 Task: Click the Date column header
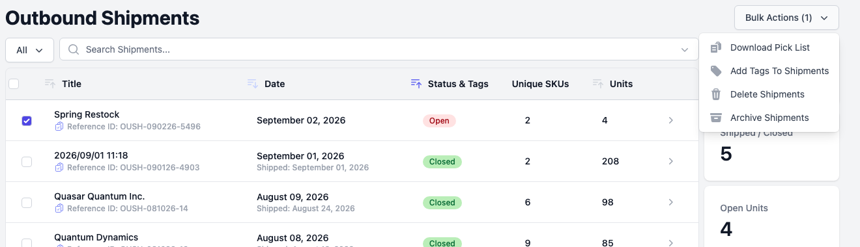coord(274,84)
